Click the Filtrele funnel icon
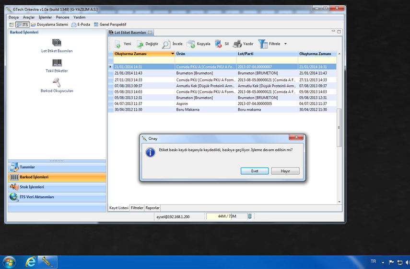This screenshot has width=410, height=269. (x=263, y=44)
